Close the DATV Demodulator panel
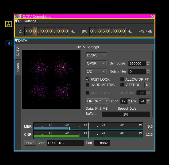The image size is (169, 165). pos(153,16)
